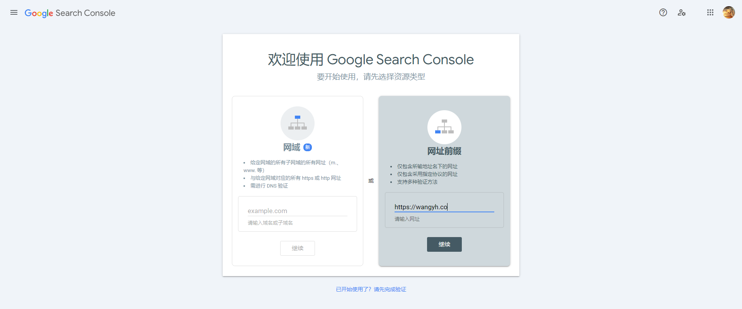Click the 请输入域名或子域名 helper text
The image size is (742, 309).
click(x=270, y=223)
